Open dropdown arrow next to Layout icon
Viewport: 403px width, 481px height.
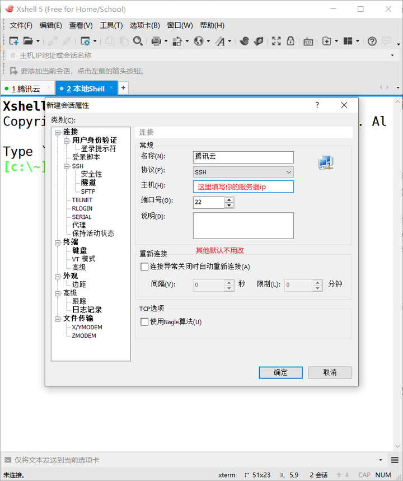point(358,41)
